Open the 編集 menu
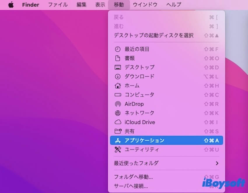 81,5
